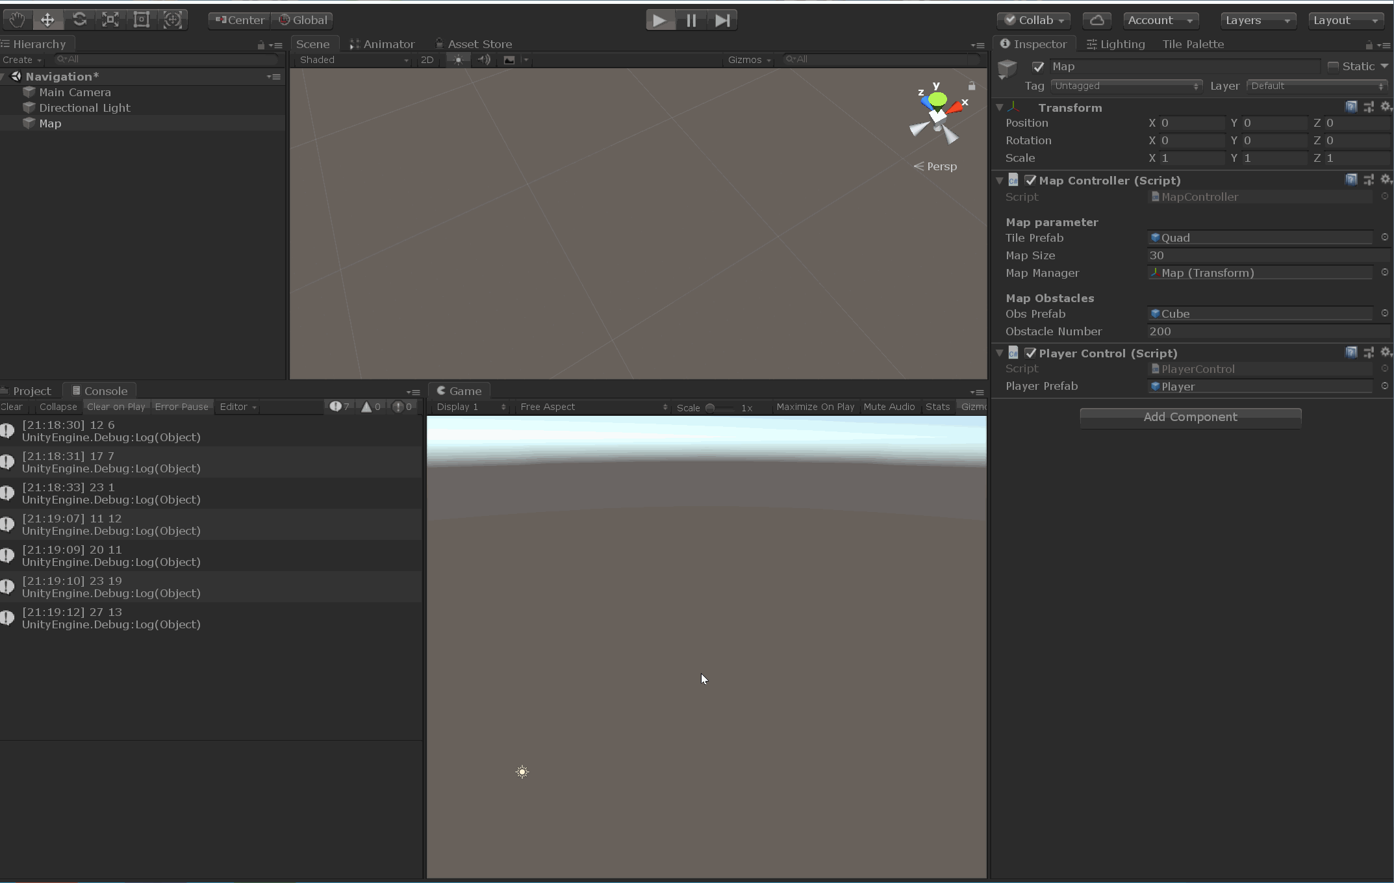Toggle the Map object active checkbox

(x=1038, y=67)
